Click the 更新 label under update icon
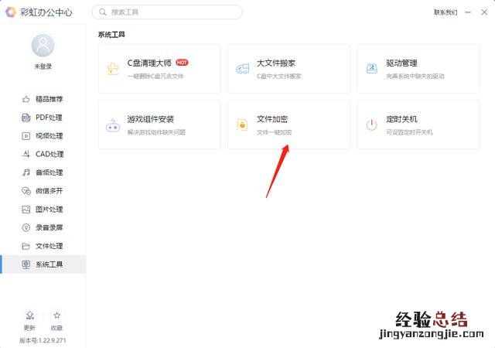 29,328
